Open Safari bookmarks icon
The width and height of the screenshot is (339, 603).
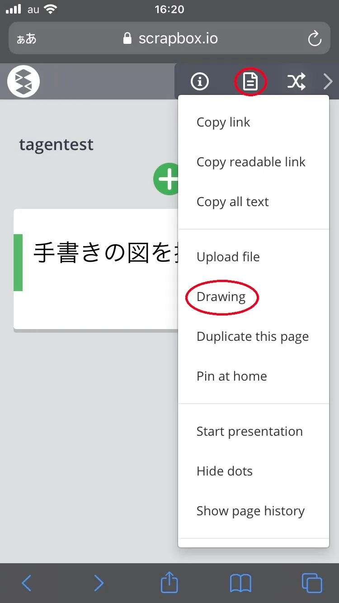240,583
